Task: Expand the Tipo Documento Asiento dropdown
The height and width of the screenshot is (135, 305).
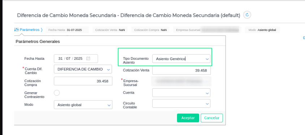Action: coord(207,59)
